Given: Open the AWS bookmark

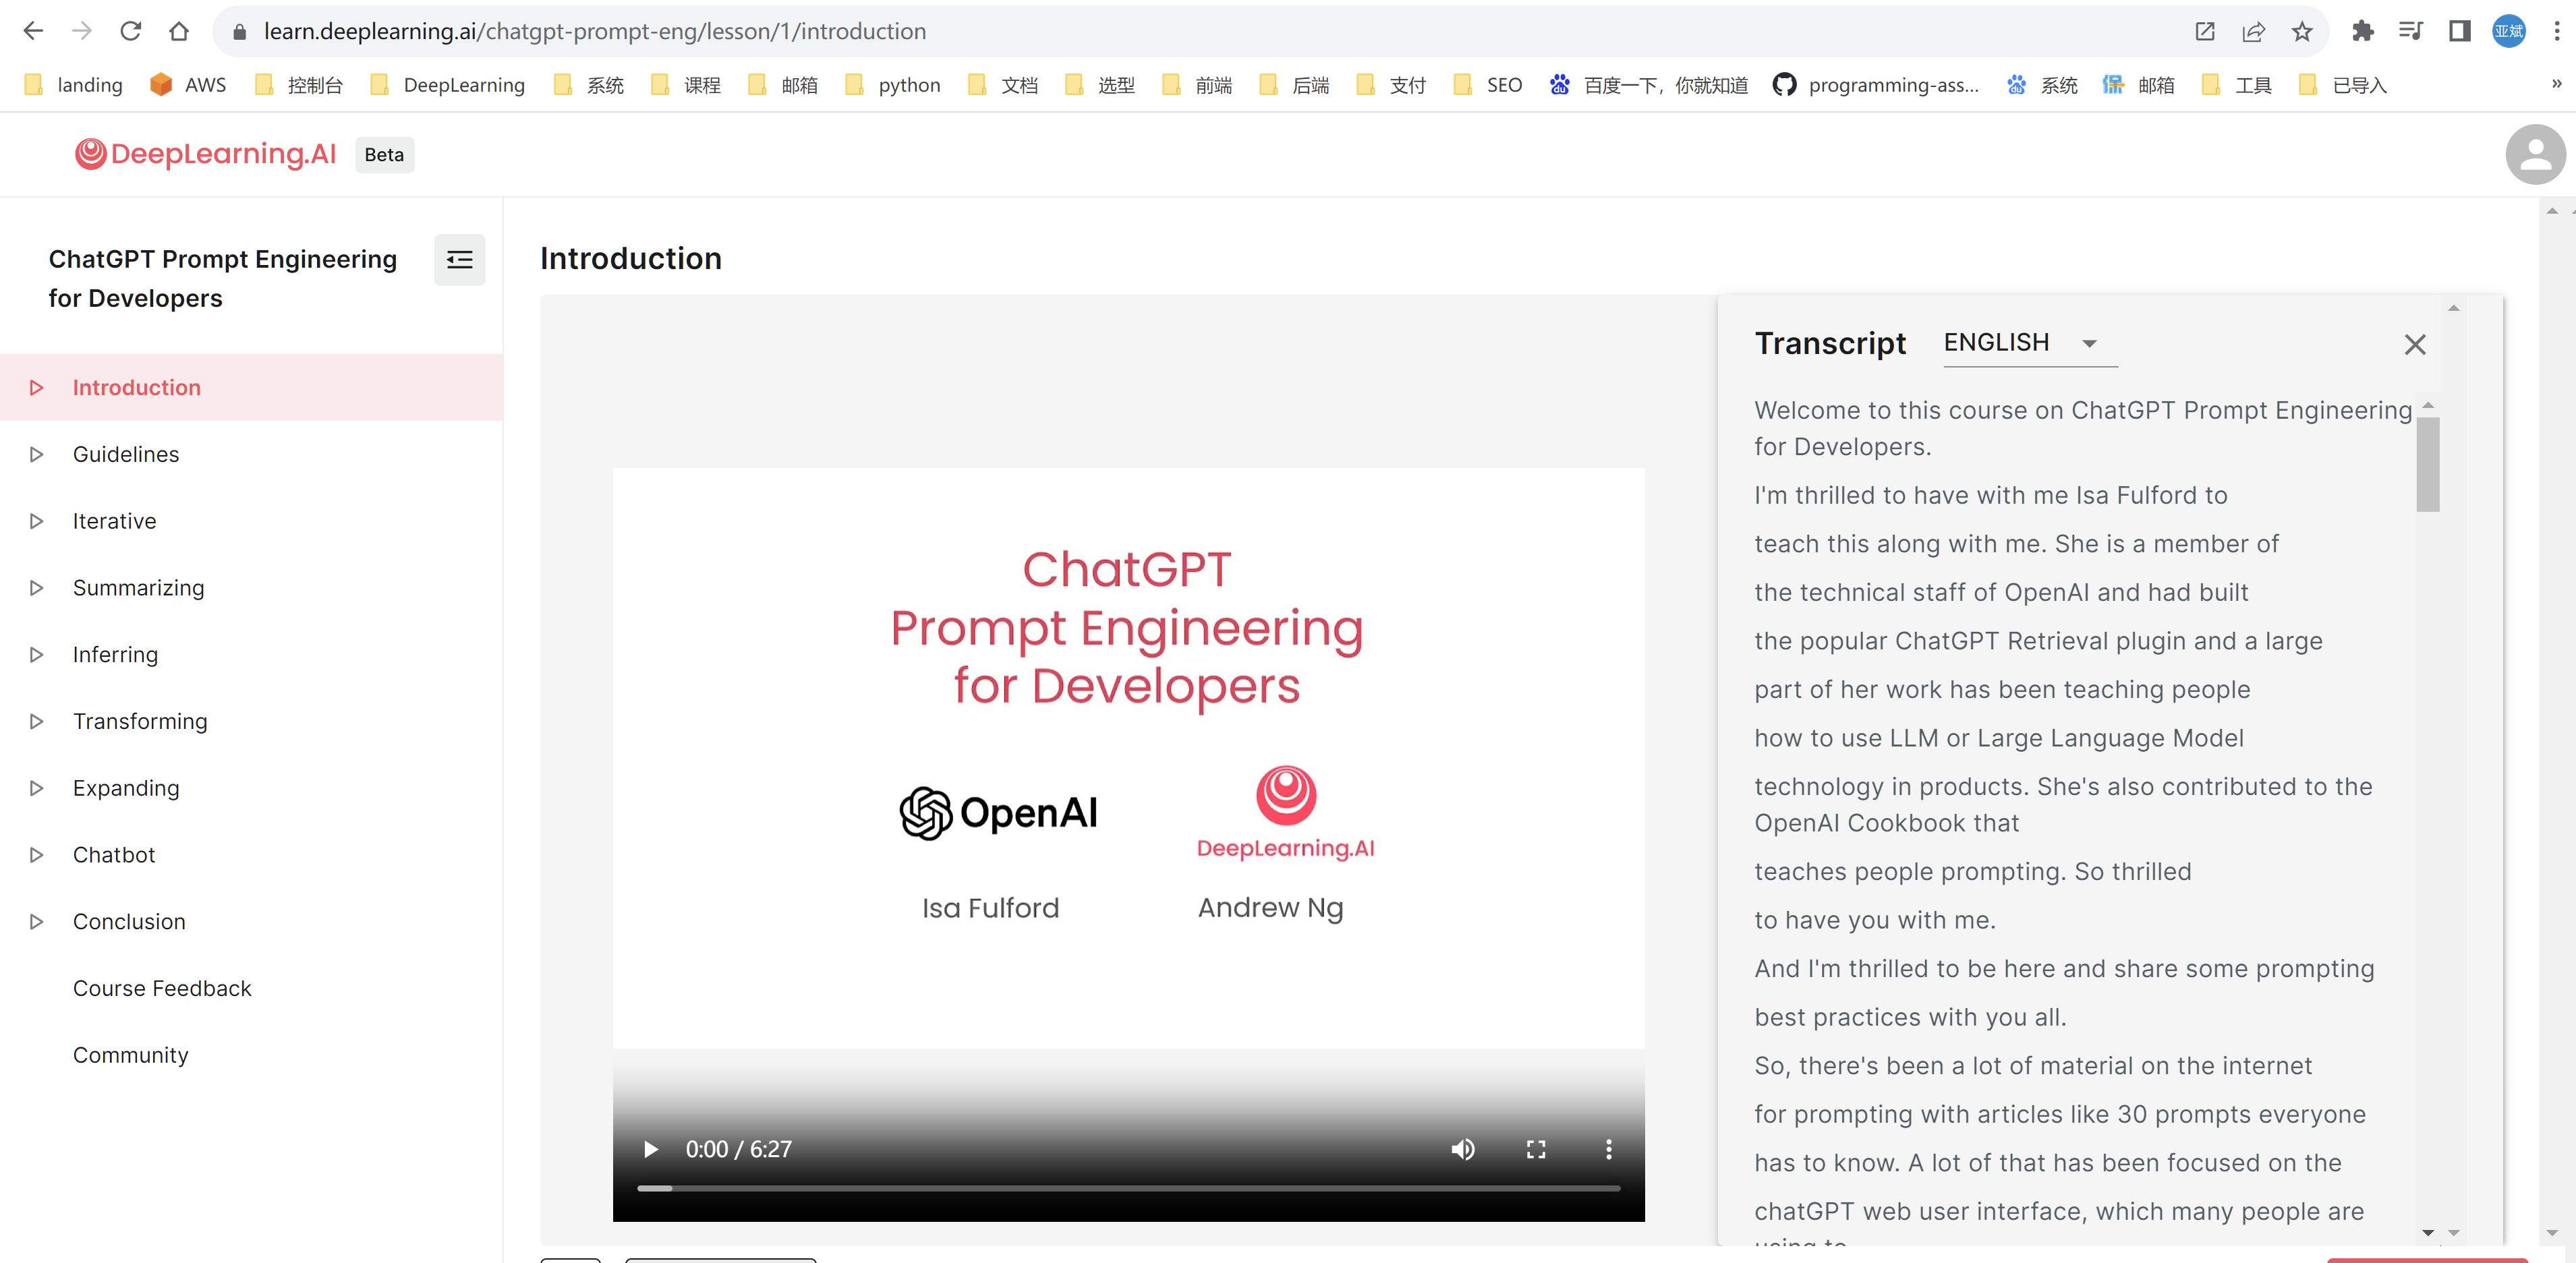Looking at the screenshot, I should [x=189, y=85].
